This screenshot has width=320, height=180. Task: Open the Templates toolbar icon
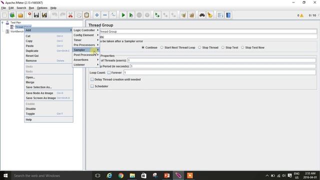point(12,15)
